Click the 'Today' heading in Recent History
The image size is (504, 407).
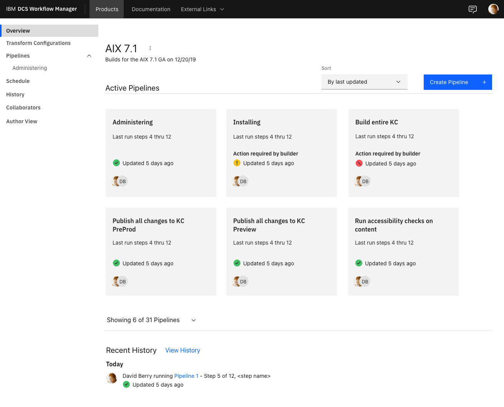[114, 364]
